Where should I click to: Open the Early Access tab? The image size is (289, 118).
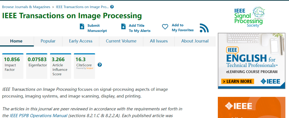click(x=81, y=41)
